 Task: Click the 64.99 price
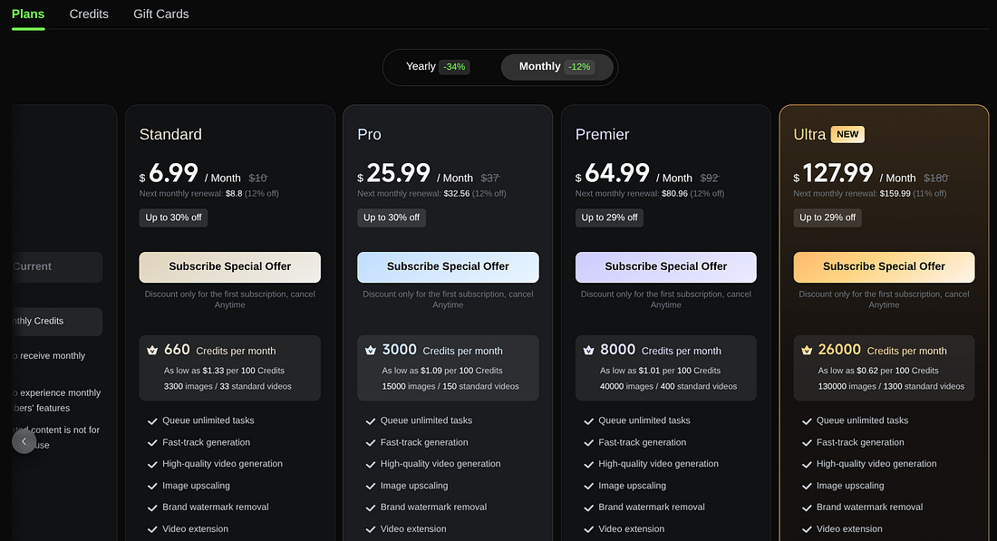pos(616,173)
